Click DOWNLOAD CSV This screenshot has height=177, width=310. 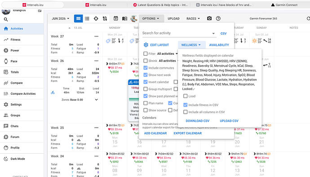198,121
